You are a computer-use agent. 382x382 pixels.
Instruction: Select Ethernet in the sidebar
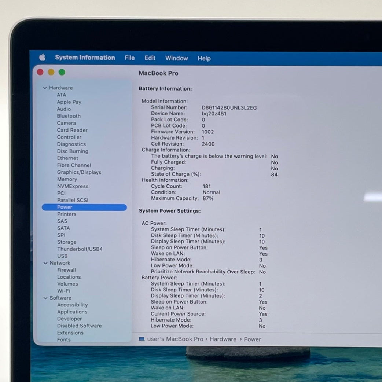[67, 158]
